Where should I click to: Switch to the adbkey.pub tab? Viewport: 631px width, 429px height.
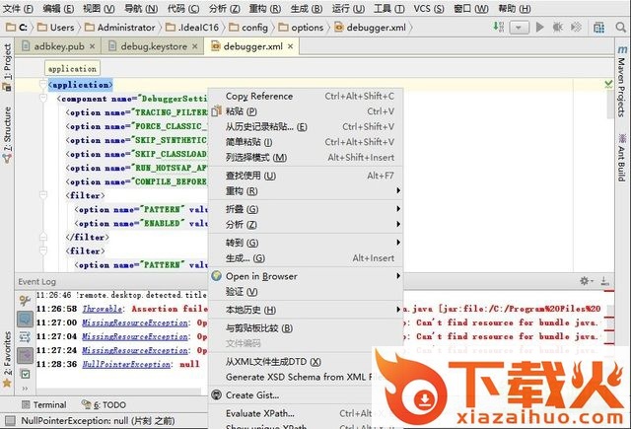(58, 46)
